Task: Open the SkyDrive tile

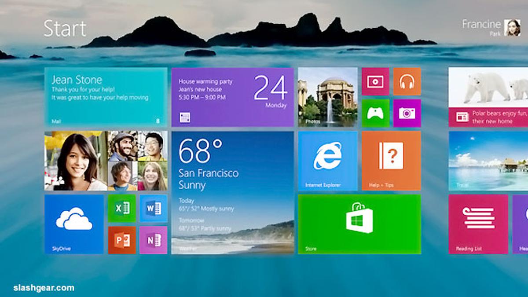Action: click(x=74, y=224)
